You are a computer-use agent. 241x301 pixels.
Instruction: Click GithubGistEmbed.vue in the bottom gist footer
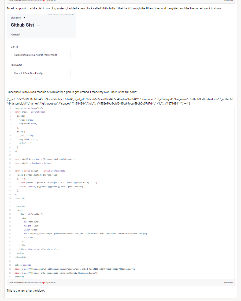point(19,282)
